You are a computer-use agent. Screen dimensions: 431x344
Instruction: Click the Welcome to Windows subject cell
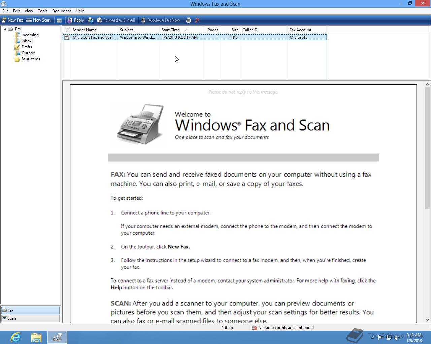click(x=137, y=37)
